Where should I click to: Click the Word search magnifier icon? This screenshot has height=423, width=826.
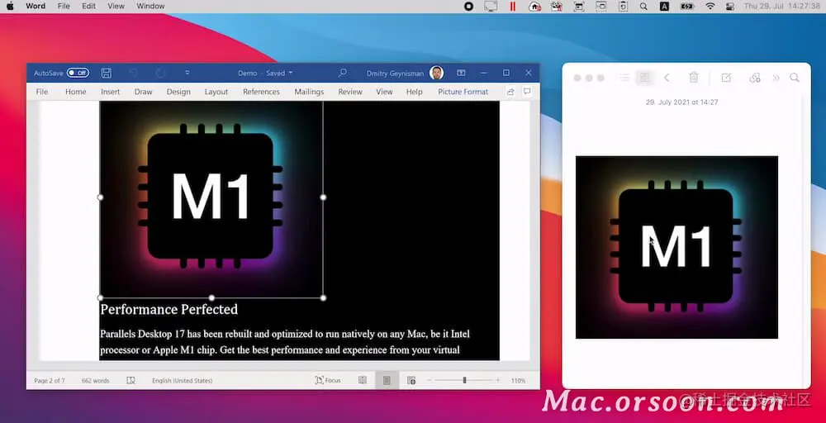click(x=343, y=73)
